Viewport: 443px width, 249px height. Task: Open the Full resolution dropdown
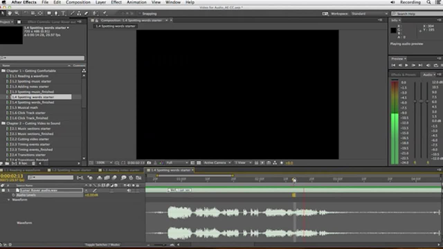pyautogui.click(x=177, y=163)
